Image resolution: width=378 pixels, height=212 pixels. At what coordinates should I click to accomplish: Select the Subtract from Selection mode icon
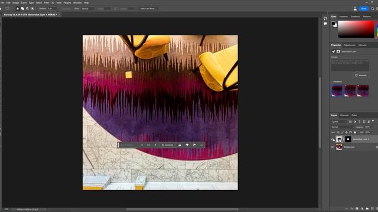coord(28,8)
